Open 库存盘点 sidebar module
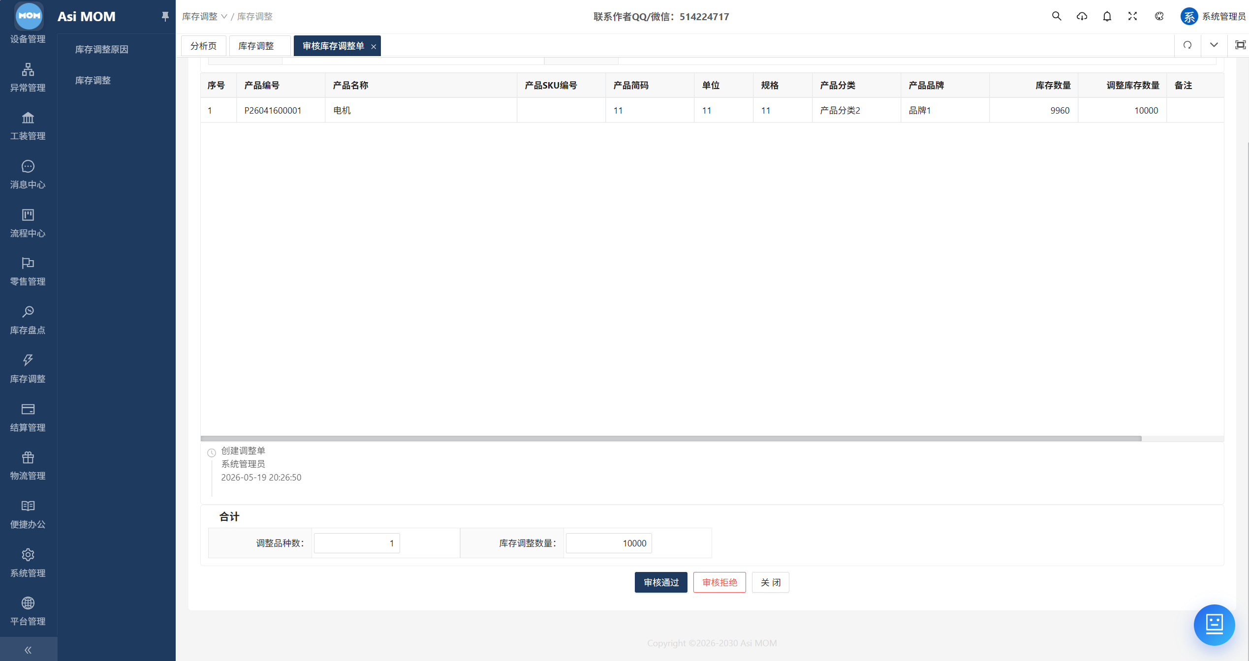The width and height of the screenshot is (1249, 661). click(28, 320)
